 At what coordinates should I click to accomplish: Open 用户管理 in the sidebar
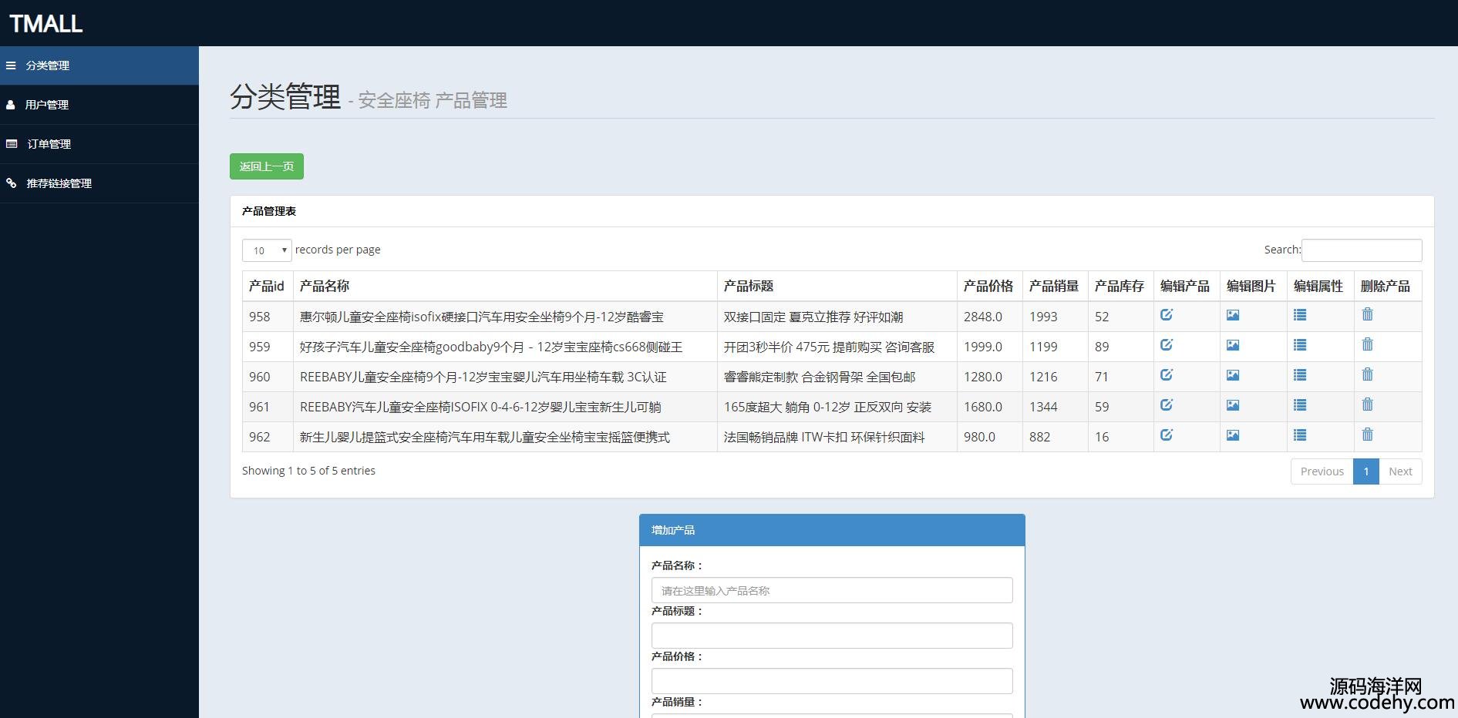tap(47, 105)
